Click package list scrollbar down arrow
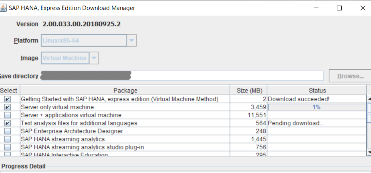 369,152
